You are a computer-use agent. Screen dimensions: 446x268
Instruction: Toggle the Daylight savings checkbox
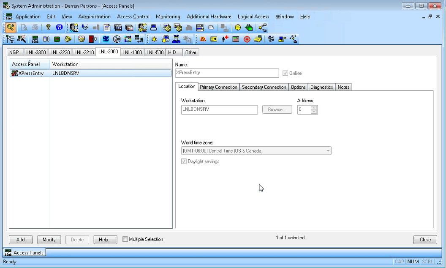(184, 161)
